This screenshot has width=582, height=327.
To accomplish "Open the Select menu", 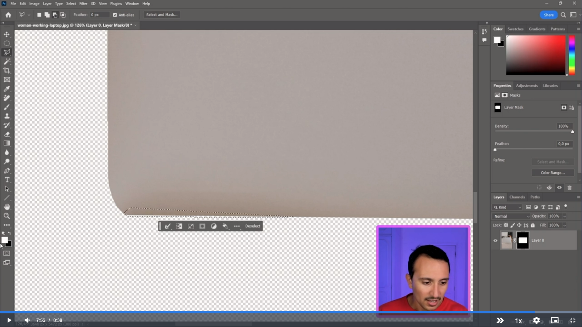I will (71, 4).
